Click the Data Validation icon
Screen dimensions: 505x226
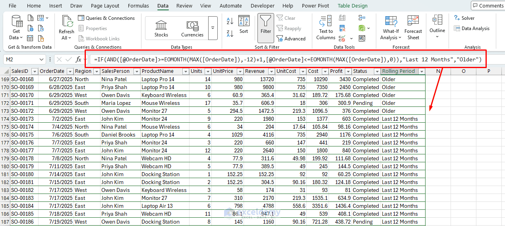(342, 38)
